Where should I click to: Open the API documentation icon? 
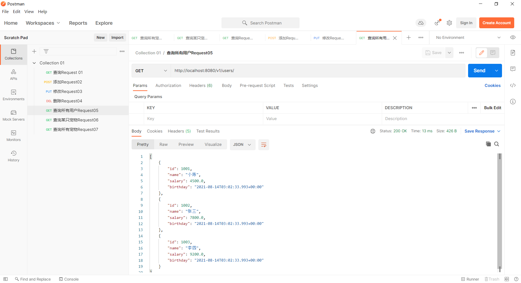(513, 53)
